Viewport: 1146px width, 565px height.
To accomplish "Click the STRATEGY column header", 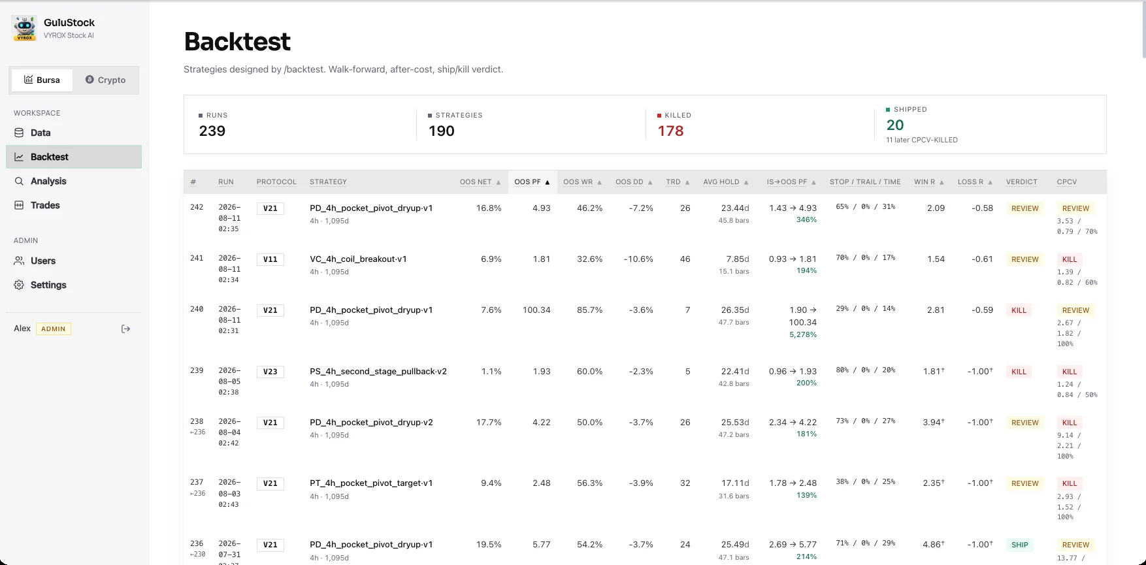I will 328,182.
